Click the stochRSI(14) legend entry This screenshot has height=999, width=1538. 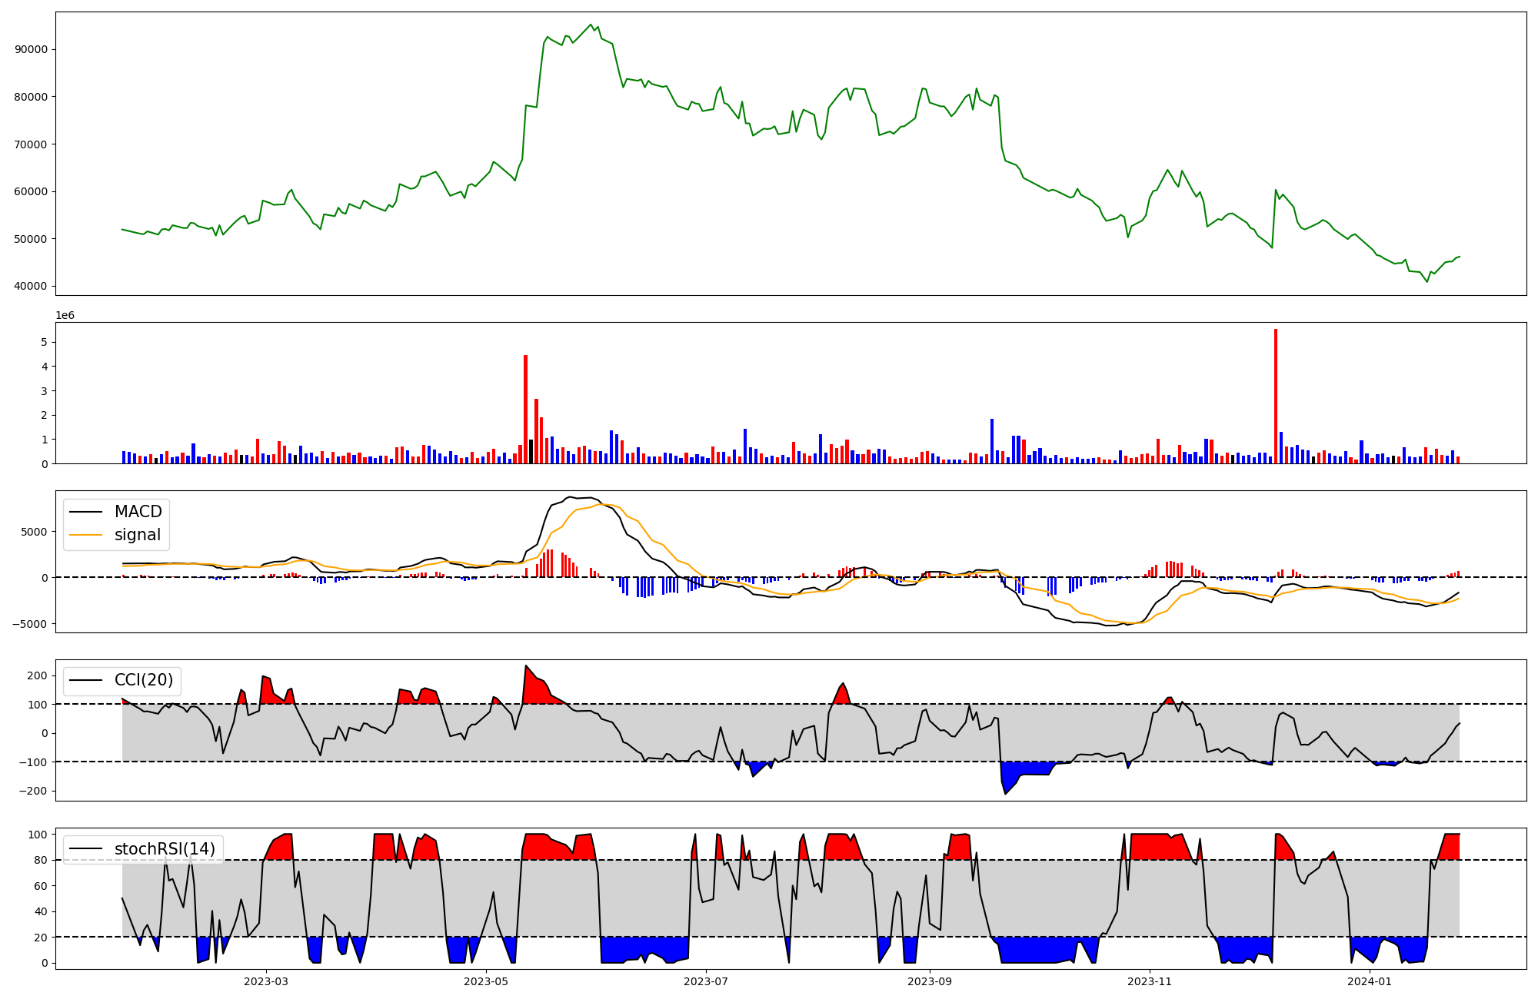pyautogui.click(x=165, y=849)
